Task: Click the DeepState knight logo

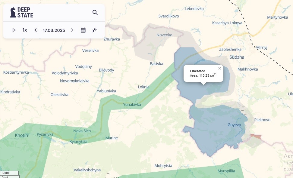Action: (13, 13)
